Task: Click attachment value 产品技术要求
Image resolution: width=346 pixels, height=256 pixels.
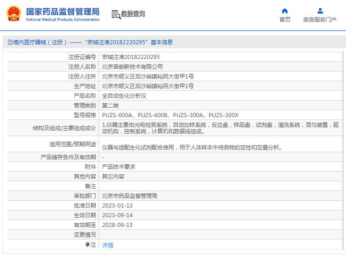Action: tap(118, 167)
